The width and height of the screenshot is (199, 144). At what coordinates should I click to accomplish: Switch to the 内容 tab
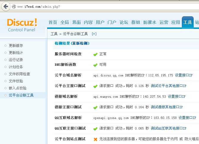tap(88, 22)
